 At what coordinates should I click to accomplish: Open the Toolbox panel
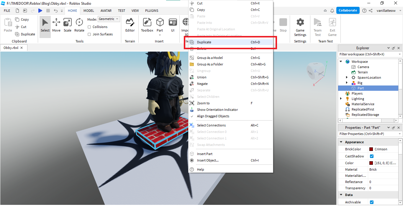[147, 25]
